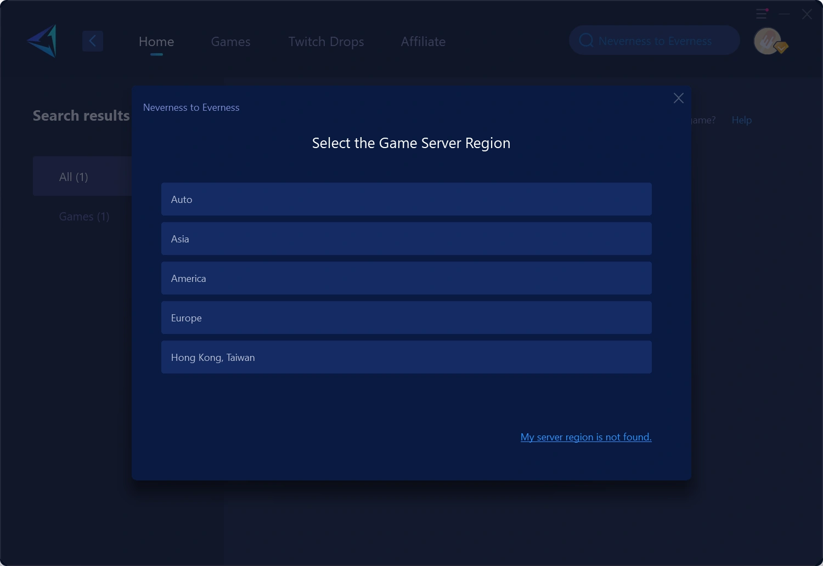823x566 pixels.
Task: Go to Twitch Drops tab
Action: (x=326, y=42)
